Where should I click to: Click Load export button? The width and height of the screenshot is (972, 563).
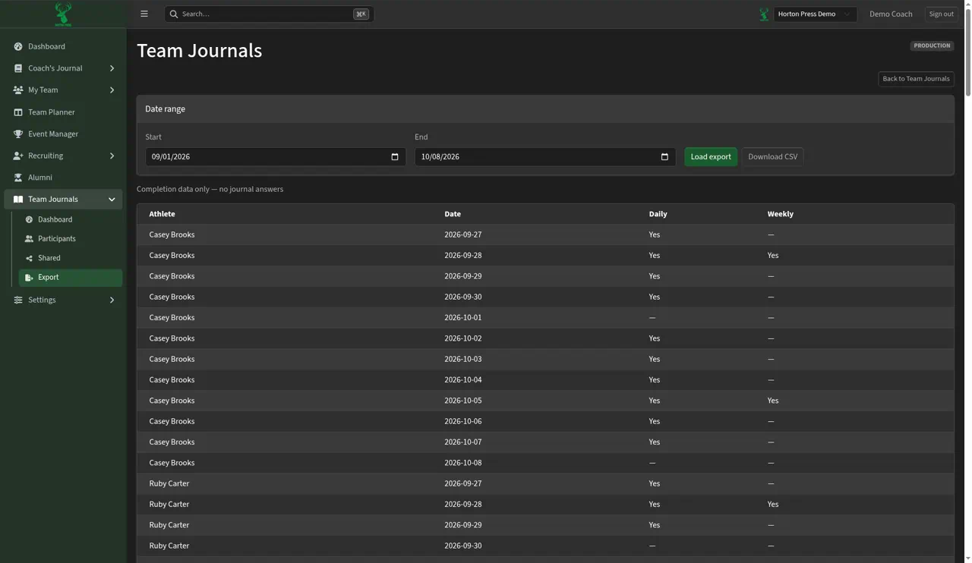point(711,157)
